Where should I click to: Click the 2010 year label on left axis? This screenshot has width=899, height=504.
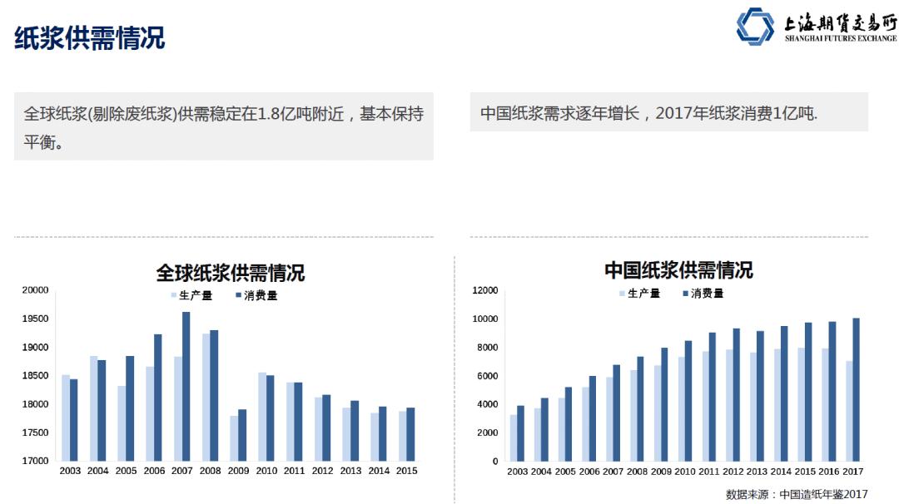tap(266, 470)
